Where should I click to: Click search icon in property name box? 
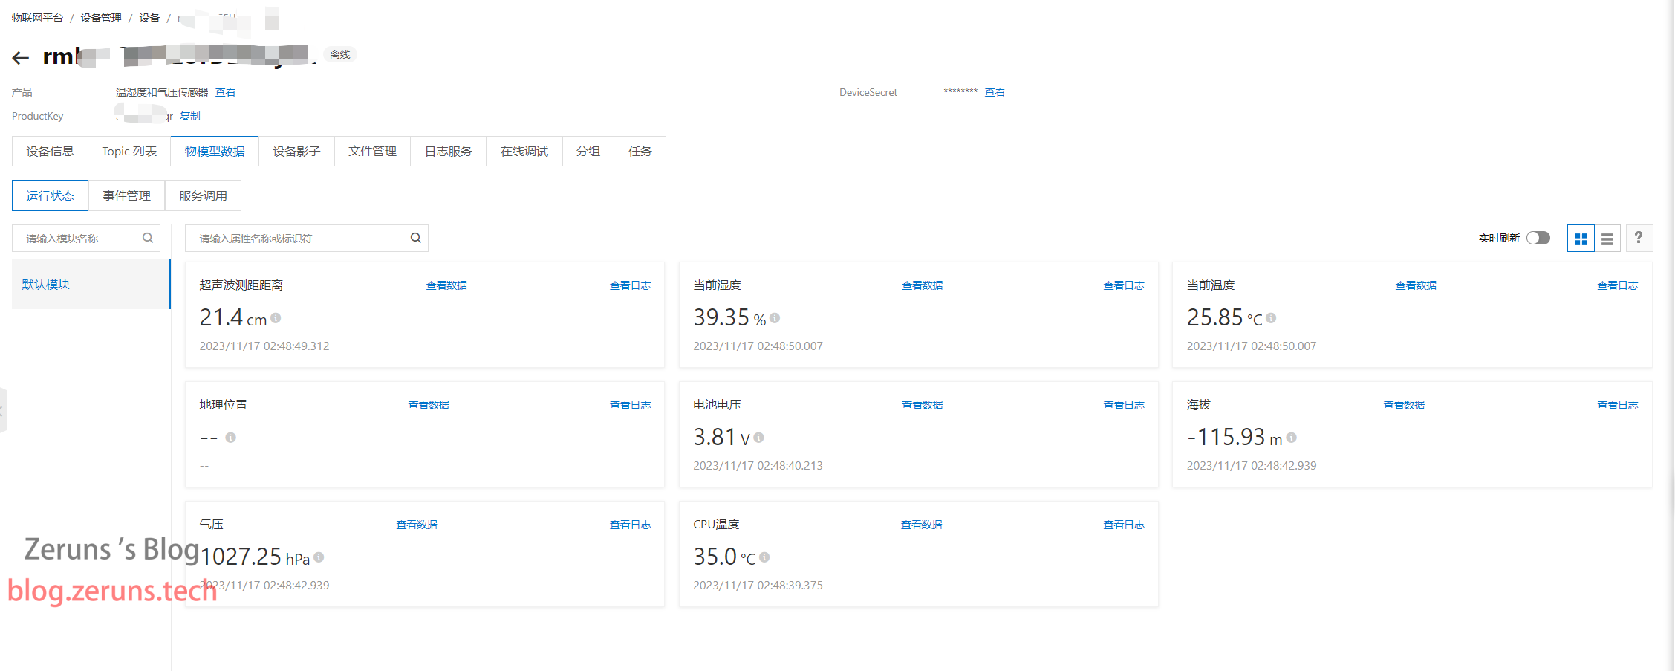point(416,238)
